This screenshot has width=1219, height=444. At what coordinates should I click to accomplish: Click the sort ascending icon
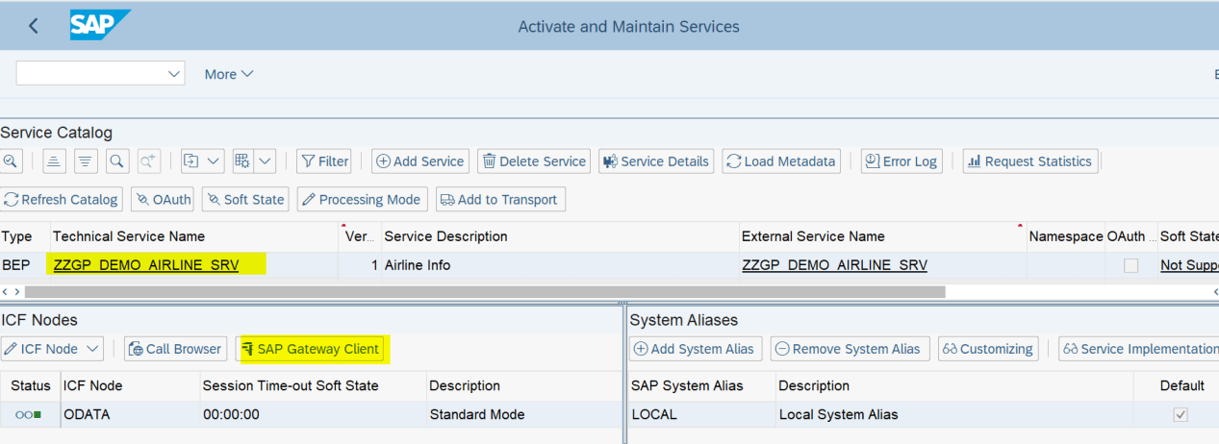(x=54, y=161)
